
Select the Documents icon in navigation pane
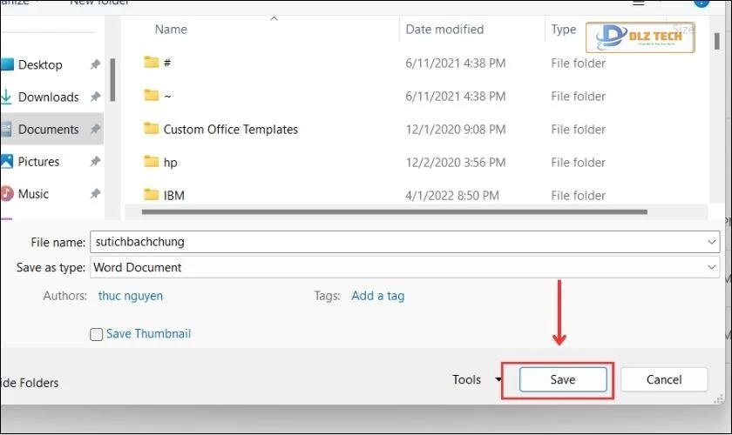tap(7, 129)
